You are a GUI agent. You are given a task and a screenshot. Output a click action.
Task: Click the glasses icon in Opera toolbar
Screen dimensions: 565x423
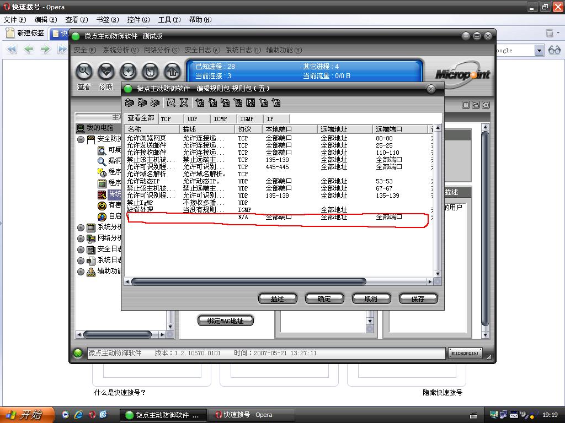(x=554, y=50)
